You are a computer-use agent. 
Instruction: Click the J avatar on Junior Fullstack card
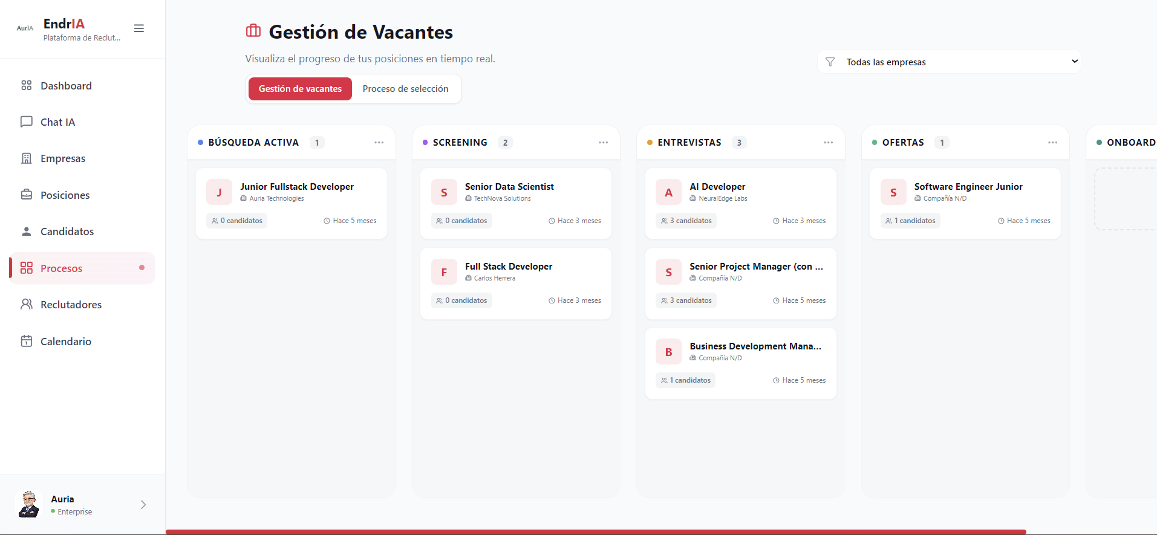click(219, 192)
